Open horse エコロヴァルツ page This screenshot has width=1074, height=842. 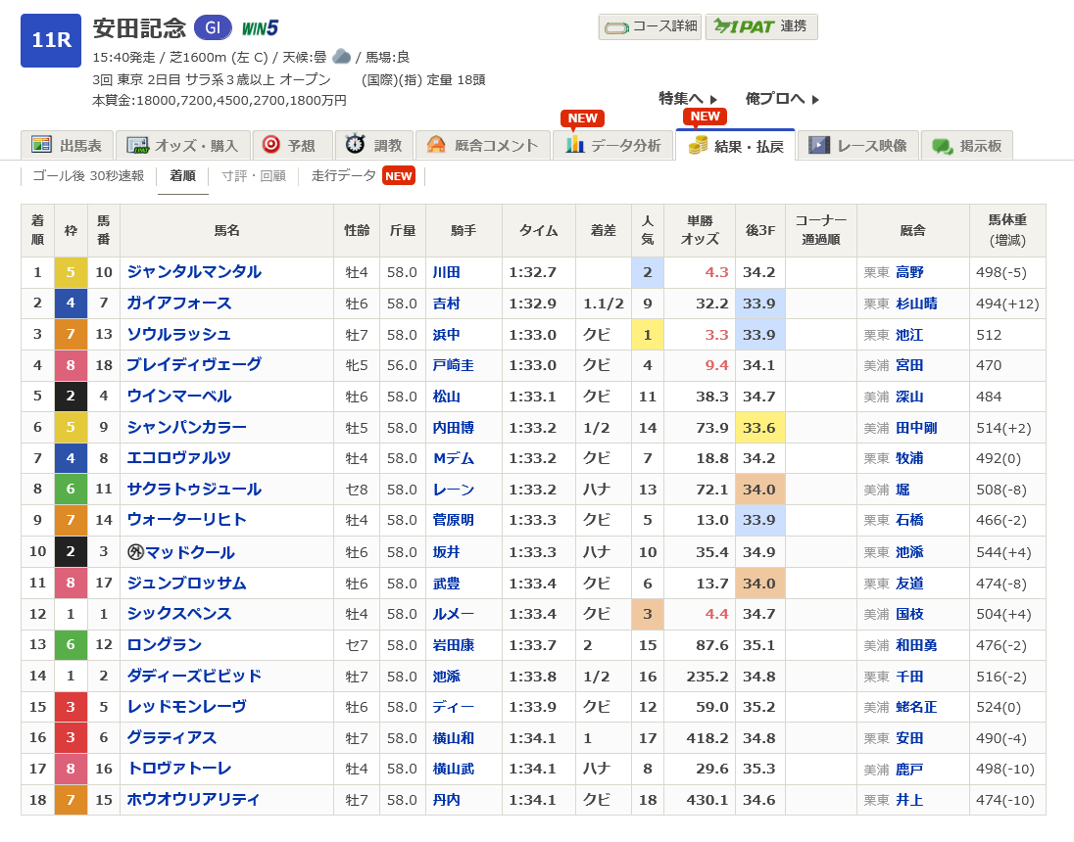point(179,458)
